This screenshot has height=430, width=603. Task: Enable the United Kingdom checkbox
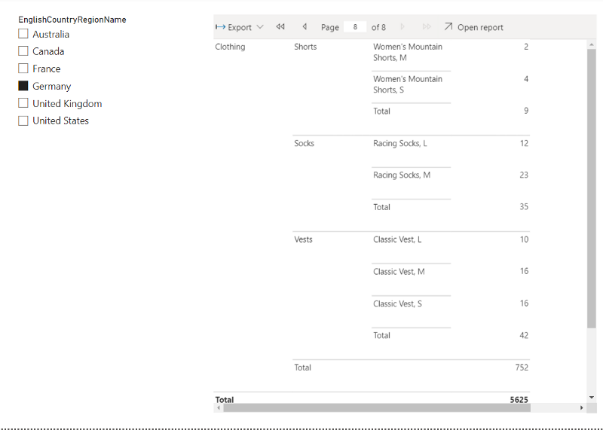point(23,103)
